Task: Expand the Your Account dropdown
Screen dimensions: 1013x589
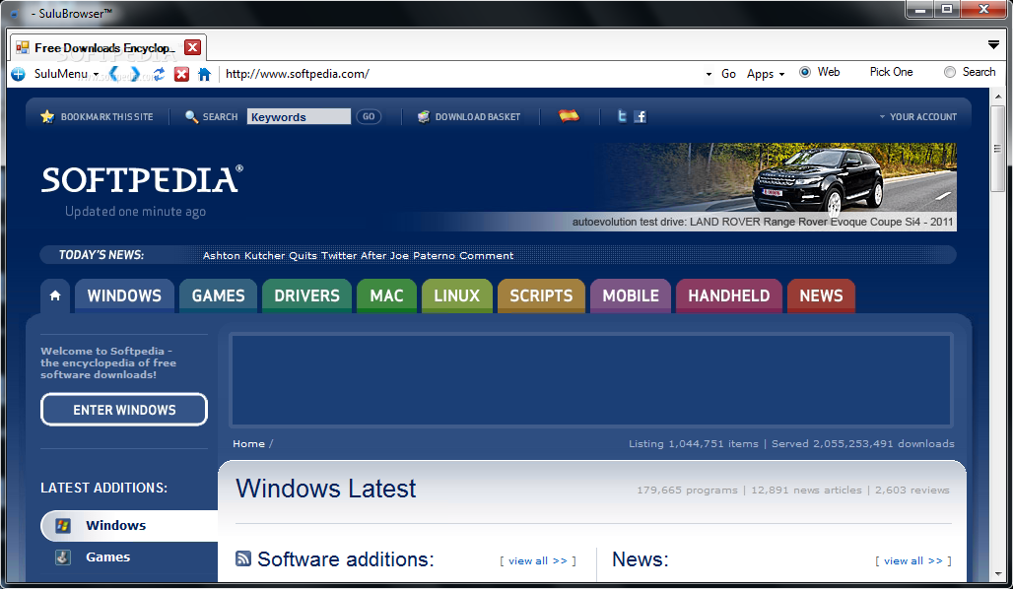Action: coord(918,117)
